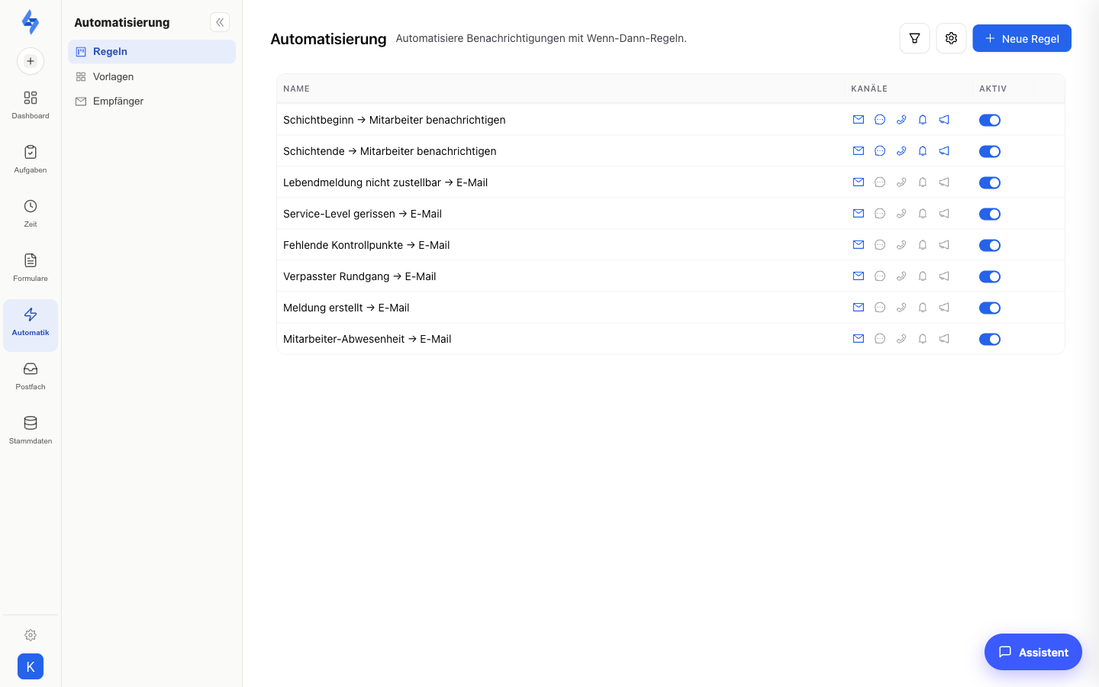This screenshot has width=1099, height=687.
Task: Open the Formulare section
Action: click(x=31, y=268)
